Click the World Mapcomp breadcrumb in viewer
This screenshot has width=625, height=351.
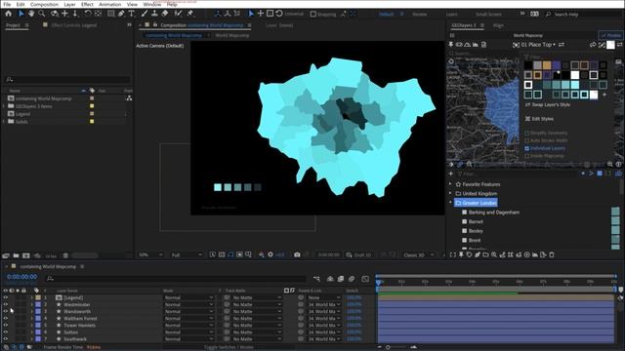tap(232, 35)
